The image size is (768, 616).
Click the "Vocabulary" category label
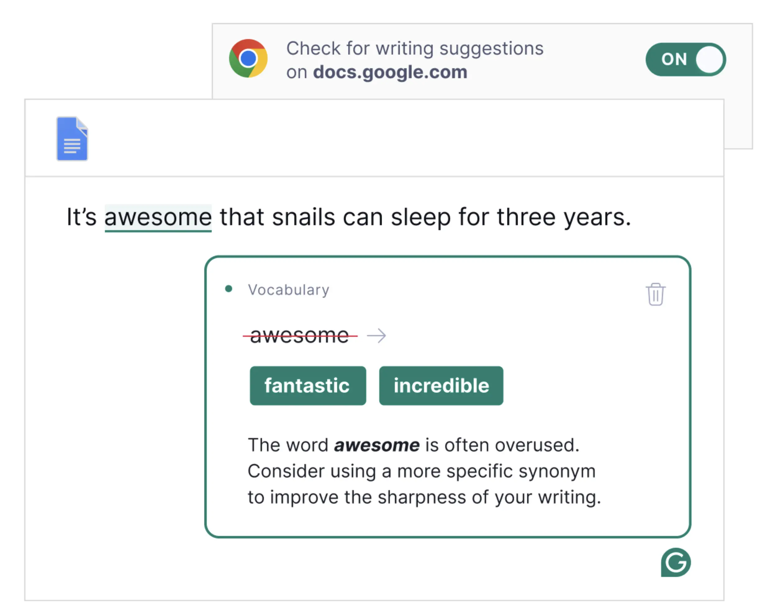[x=288, y=290]
